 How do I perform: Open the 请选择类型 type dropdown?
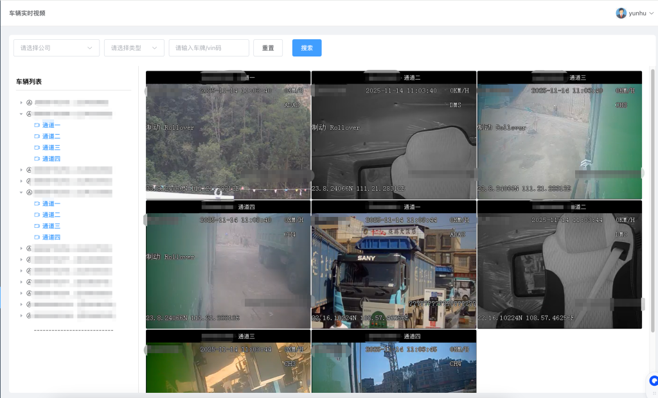(x=134, y=48)
